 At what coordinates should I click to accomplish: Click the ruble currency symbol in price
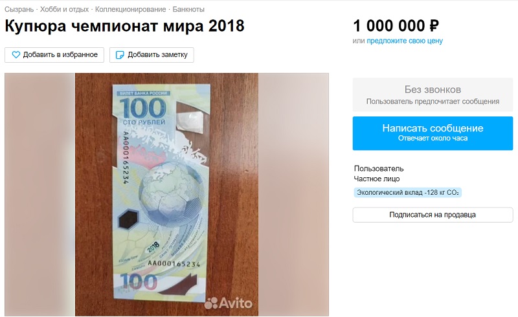434,26
